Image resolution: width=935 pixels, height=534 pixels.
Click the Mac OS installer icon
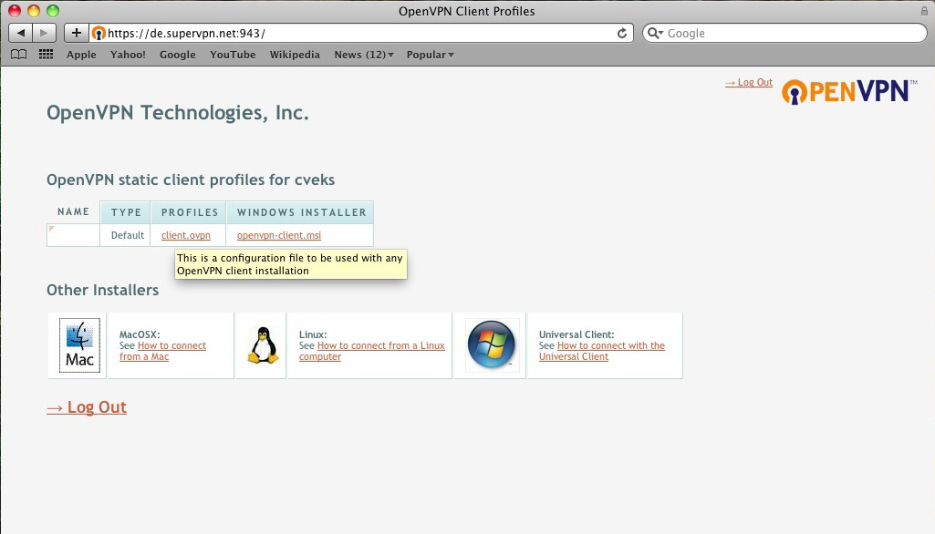click(80, 345)
